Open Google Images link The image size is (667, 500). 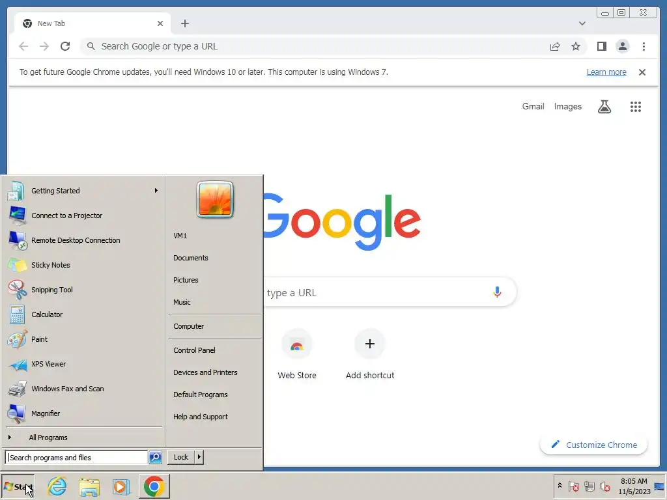click(x=567, y=107)
